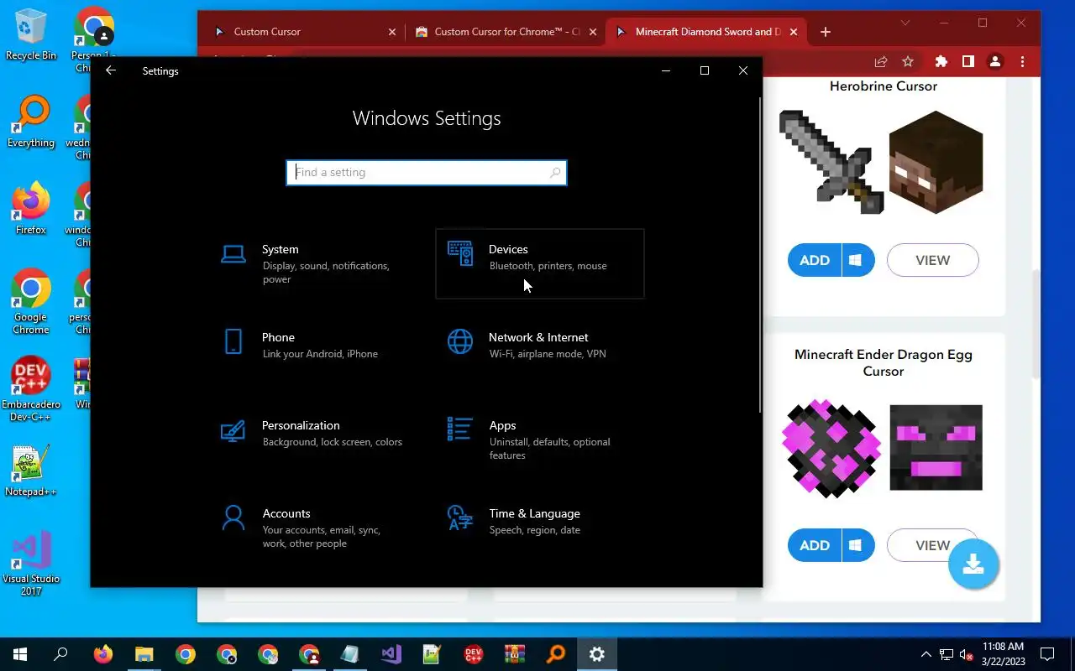Open taskbar clock showing 11:08 AM

click(1003, 654)
